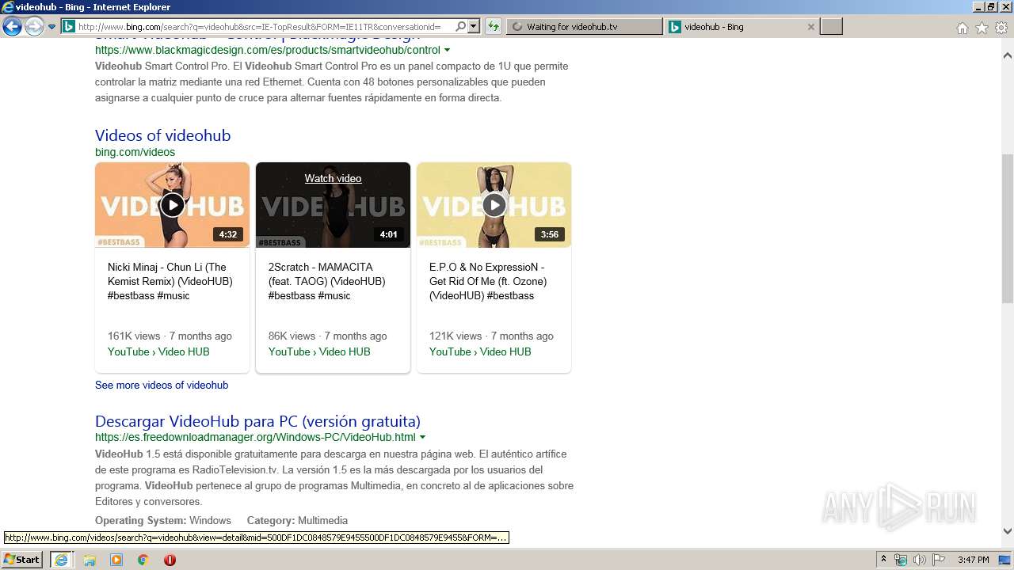This screenshot has height=570, width=1014.
Task: Click the address bar search magnifier icon
Action: click(x=461, y=27)
